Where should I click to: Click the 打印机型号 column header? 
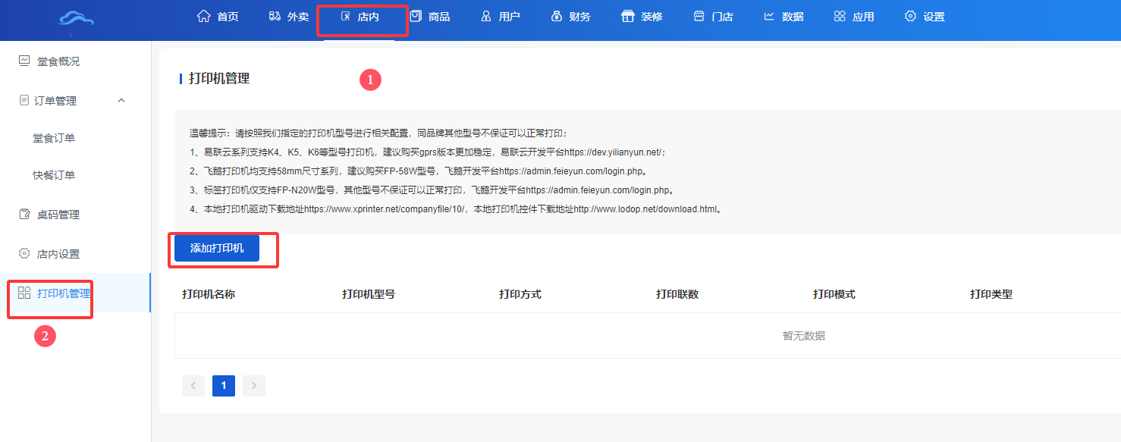[x=369, y=294]
